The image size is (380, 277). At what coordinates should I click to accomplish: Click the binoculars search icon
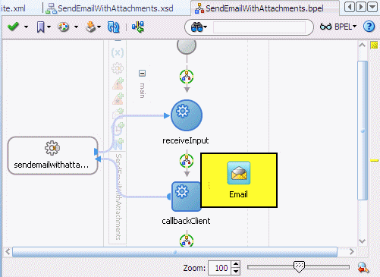197,27
